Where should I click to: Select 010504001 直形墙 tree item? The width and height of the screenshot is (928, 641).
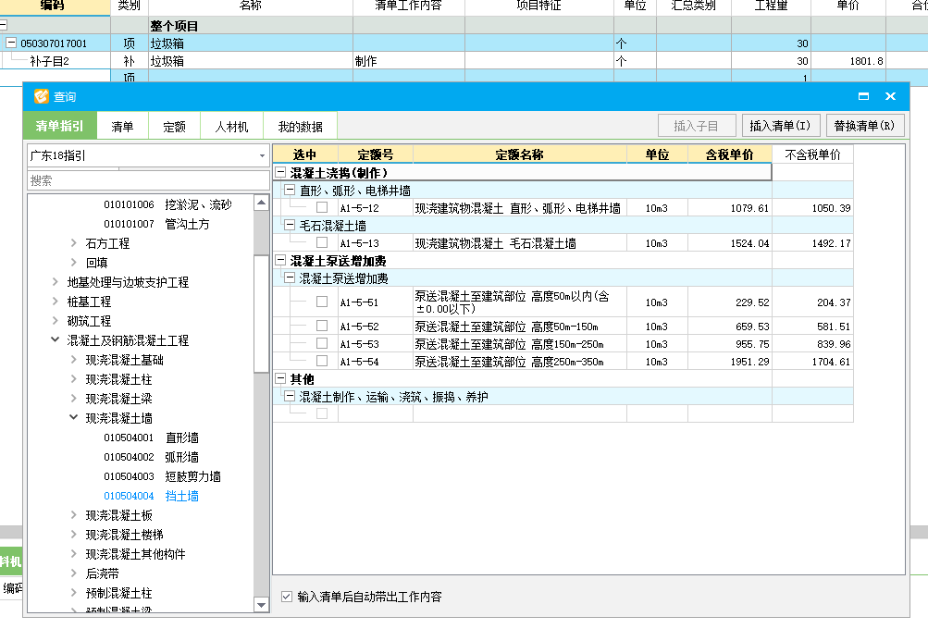(151, 438)
